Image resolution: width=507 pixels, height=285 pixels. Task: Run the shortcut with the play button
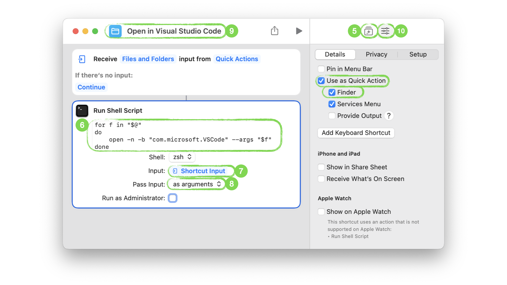(x=299, y=31)
